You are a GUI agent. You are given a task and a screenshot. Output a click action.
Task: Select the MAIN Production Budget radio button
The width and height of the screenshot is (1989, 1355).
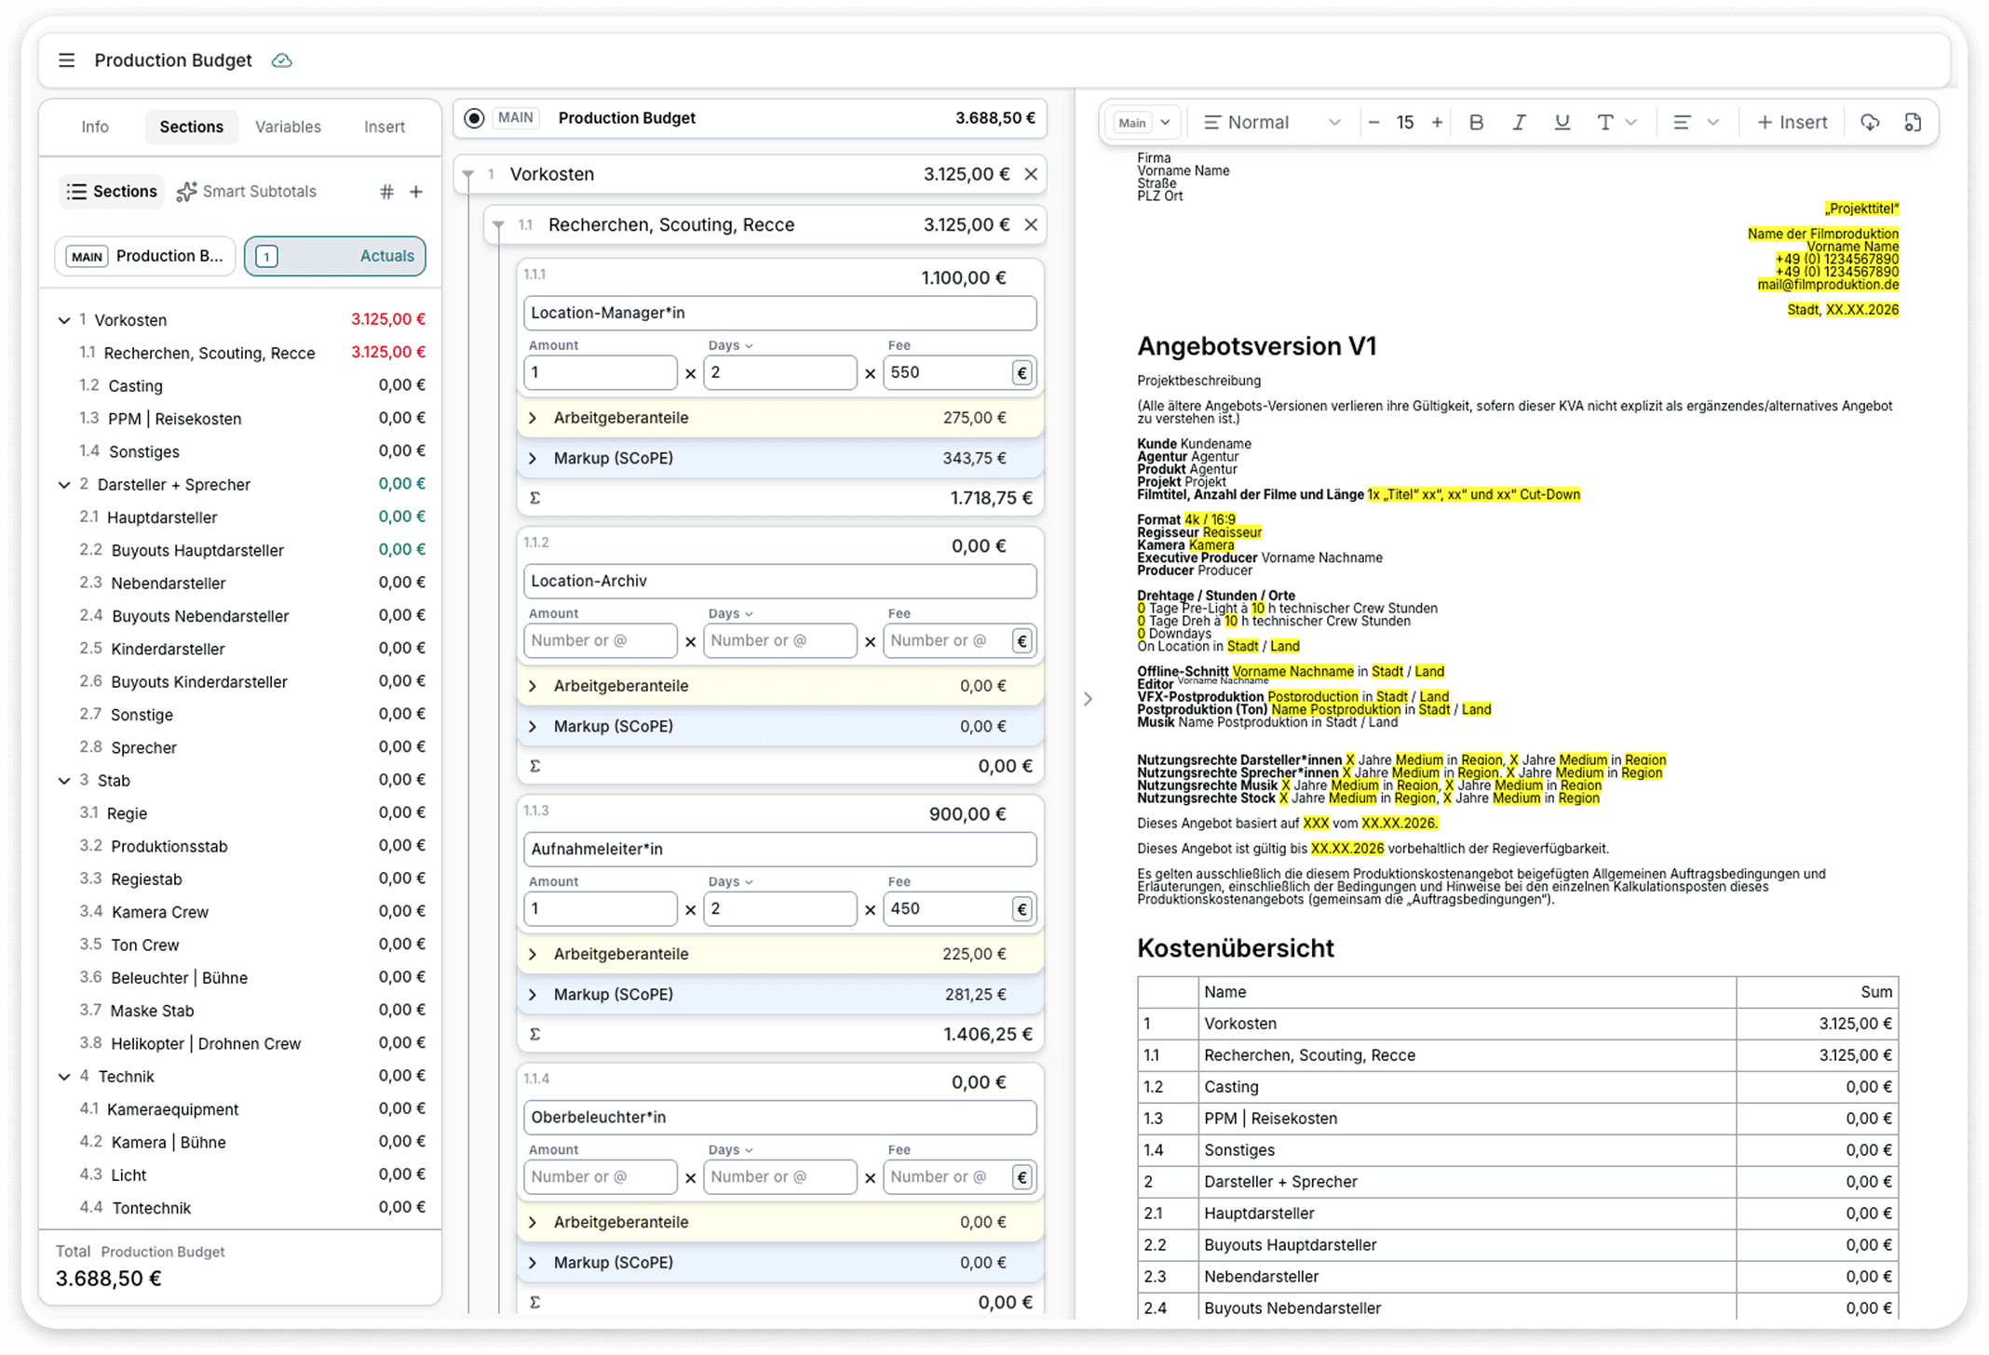474,118
